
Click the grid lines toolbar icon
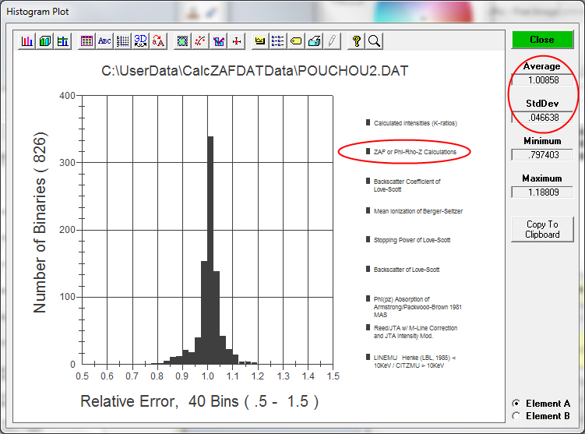[x=122, y=41]
